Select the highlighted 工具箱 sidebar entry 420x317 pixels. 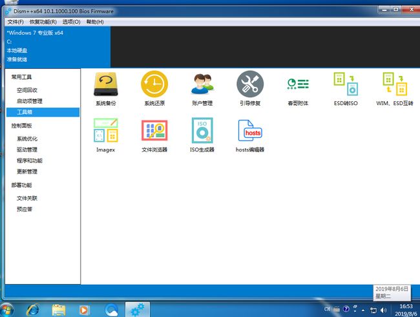pos(43,112)
